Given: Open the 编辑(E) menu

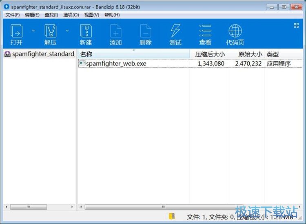Looking at the screenshot, I should tap(32, 15).
